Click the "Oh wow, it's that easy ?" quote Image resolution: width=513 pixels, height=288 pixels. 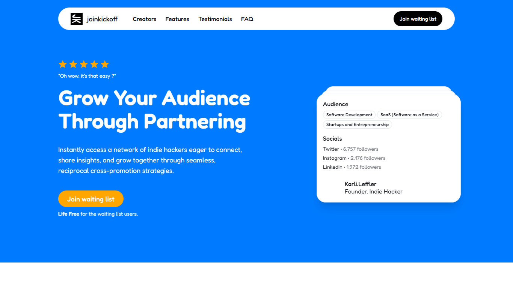coord(87,76)
